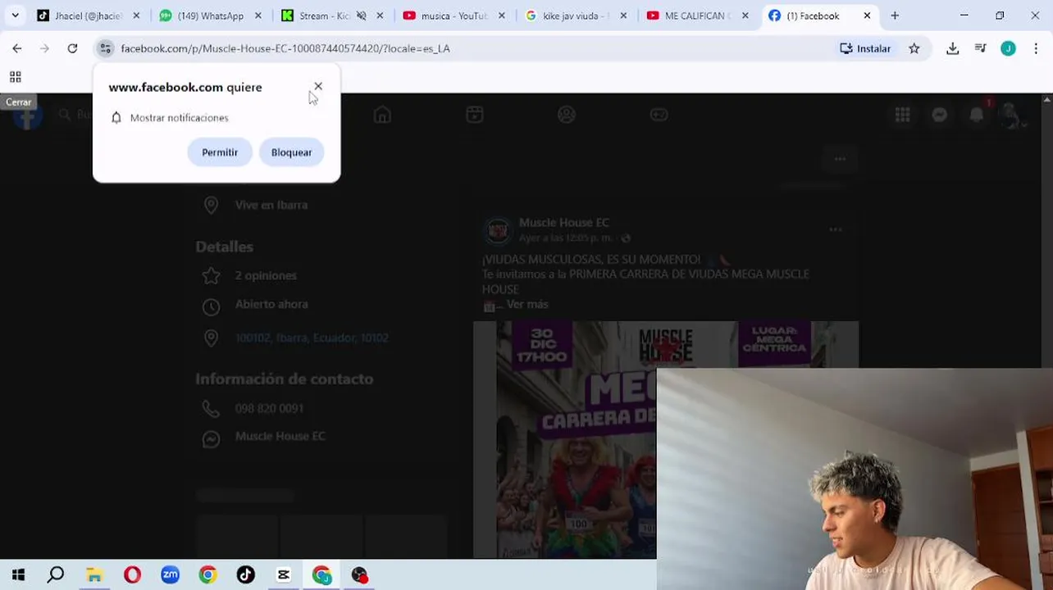1053x590 pixels.
Task: Open Chrome downloads icon
Action: tap(952, 48)
